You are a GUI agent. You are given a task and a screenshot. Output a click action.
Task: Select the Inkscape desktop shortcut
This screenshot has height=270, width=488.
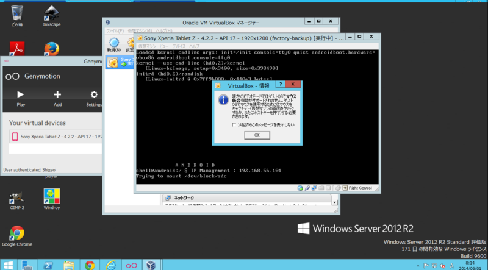click(x=52, y=16)
